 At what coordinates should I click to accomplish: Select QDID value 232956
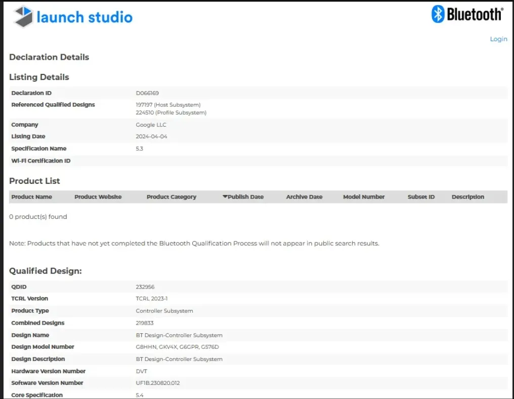coord(145,287)
